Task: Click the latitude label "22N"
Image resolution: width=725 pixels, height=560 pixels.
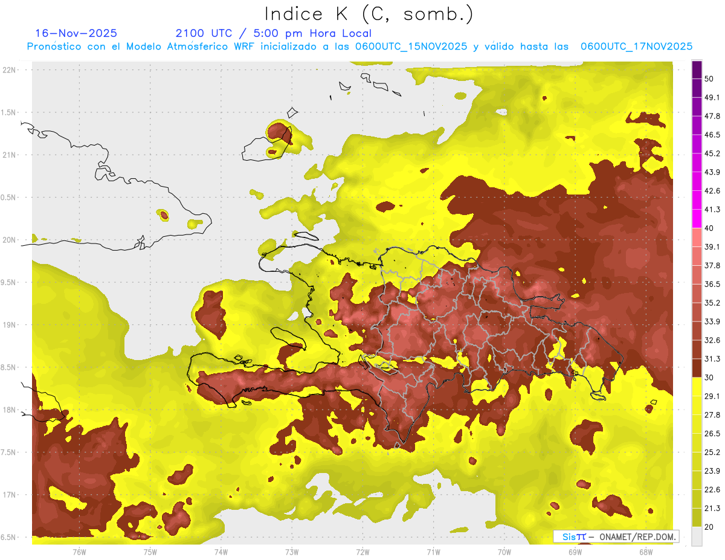Action: tap(10, 70)
